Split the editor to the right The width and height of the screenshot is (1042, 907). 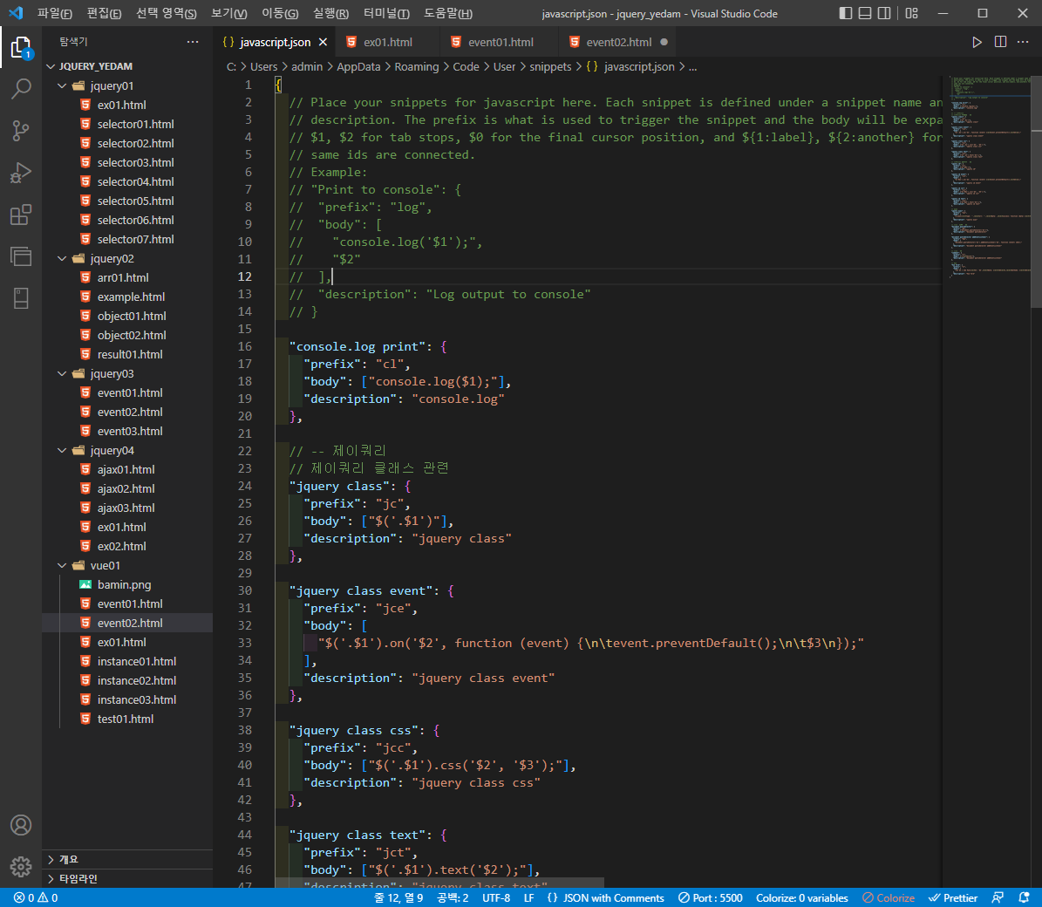1000,42
